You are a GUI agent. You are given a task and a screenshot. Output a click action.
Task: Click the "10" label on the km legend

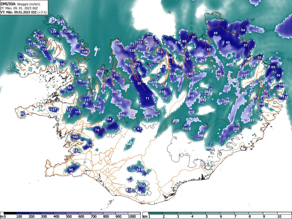[x=279, y=217]
